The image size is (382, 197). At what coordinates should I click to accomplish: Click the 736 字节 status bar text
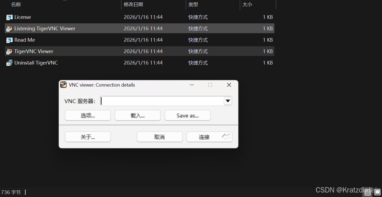[x=11, y=192]
